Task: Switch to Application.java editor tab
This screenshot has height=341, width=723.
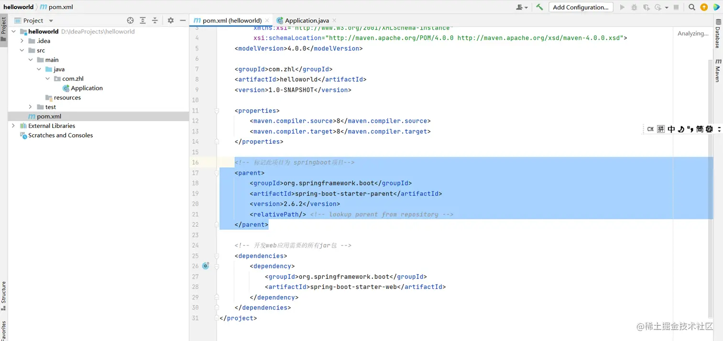Action: [307, 21]
